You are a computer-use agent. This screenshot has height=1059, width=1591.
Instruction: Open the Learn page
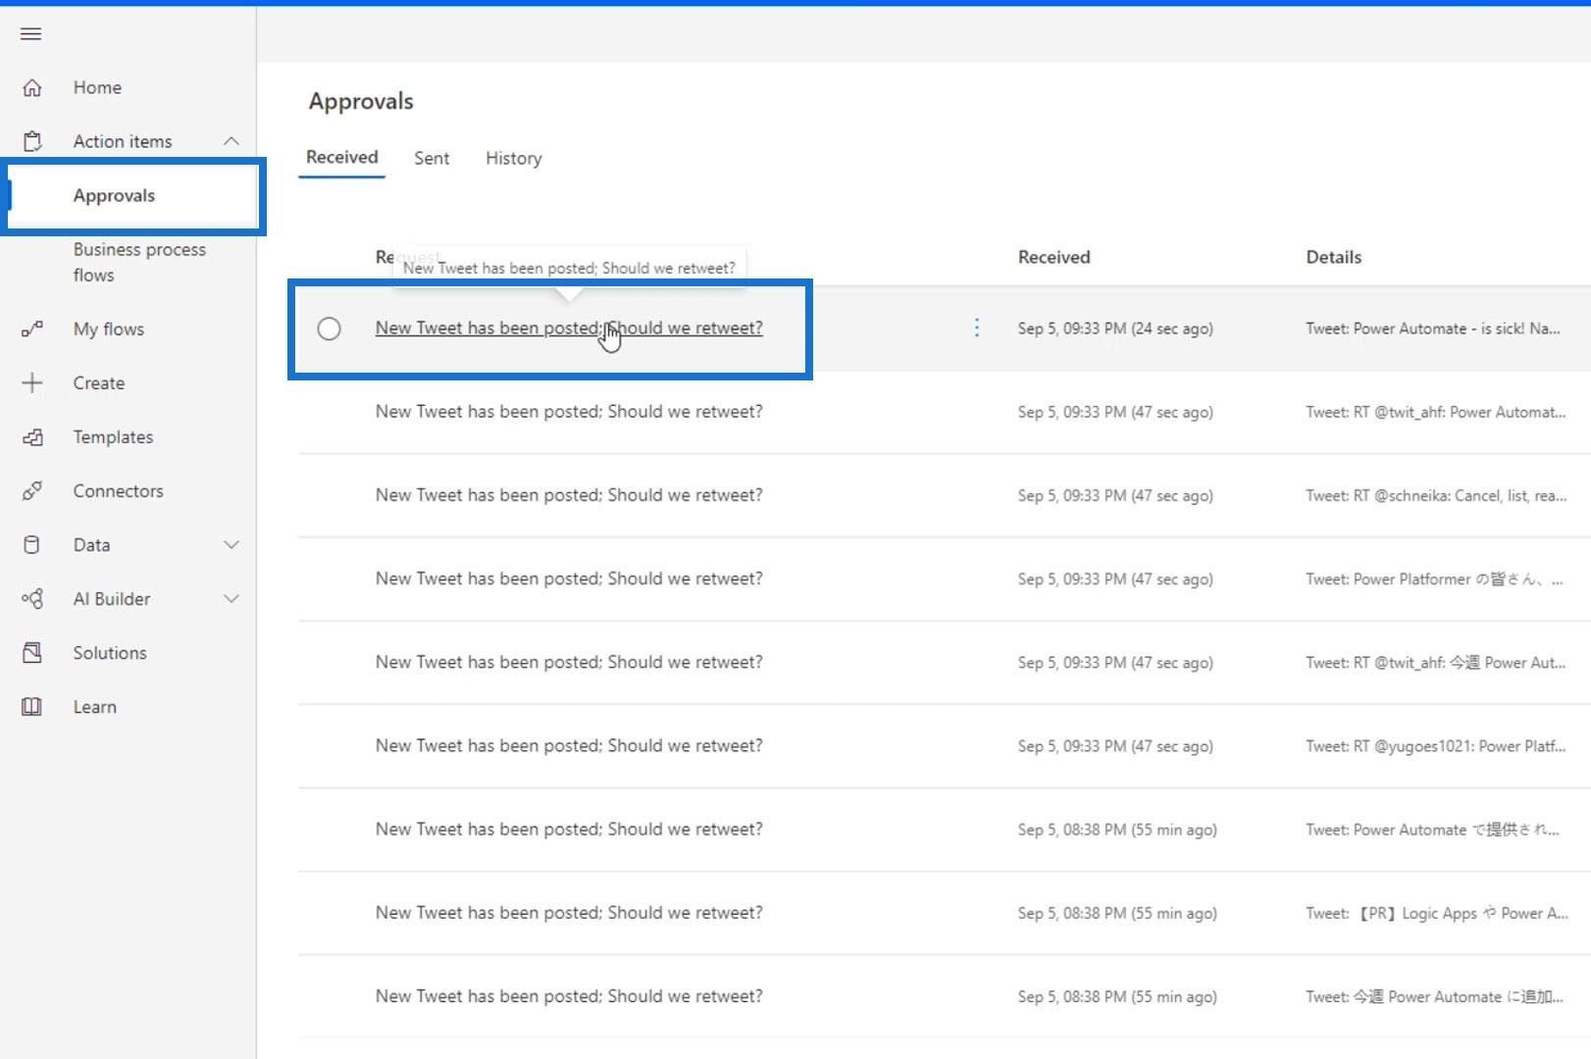[x=94, y=707]
